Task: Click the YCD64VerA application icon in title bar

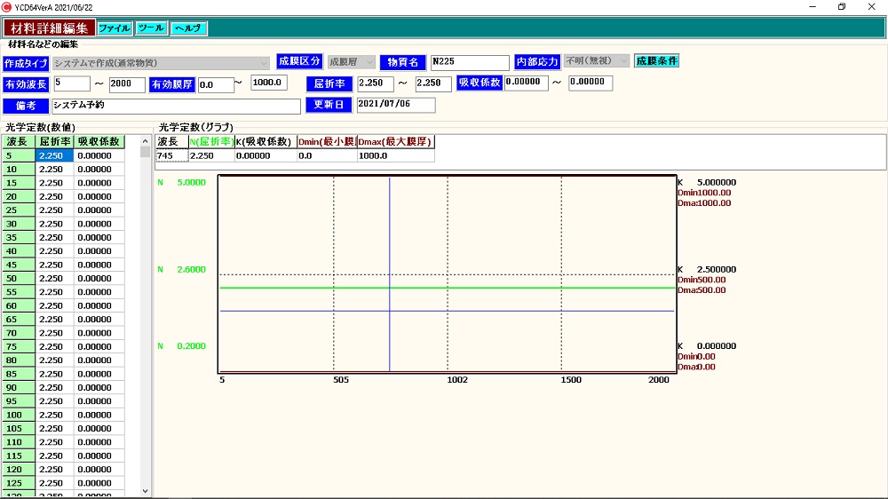Action: tap(7, 7)
